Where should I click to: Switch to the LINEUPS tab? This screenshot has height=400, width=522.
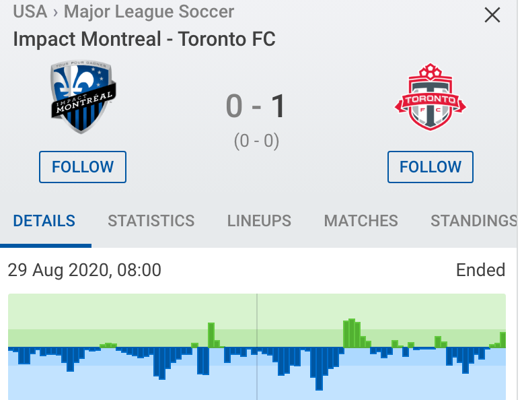(259, 221)
